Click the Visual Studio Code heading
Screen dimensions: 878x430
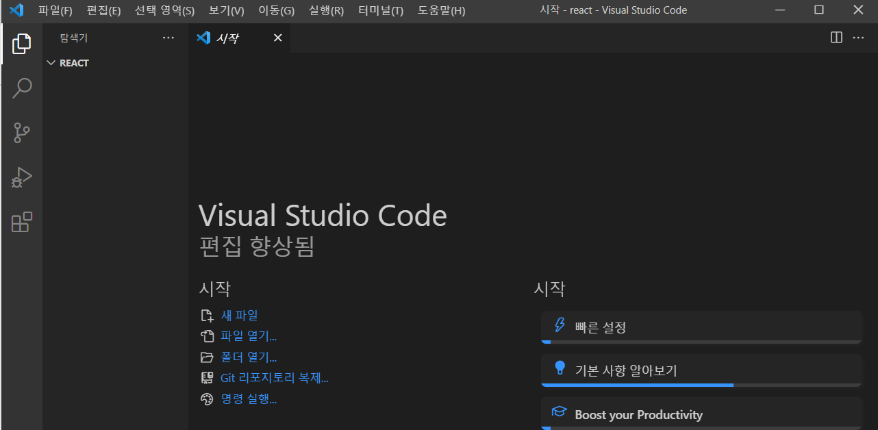(323, 216)
